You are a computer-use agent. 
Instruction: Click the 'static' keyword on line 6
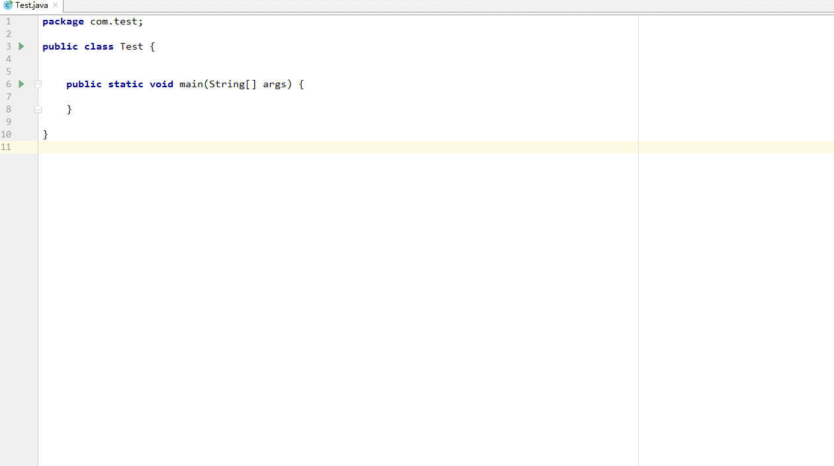pyautogui.click(x=126, y=84)
